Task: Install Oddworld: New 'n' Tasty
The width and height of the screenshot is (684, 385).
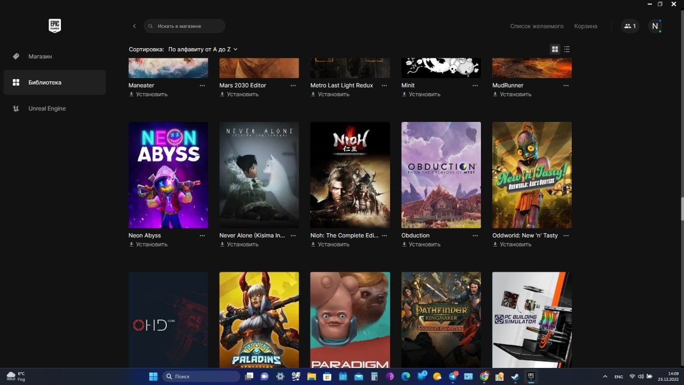Action: (512, 244)
